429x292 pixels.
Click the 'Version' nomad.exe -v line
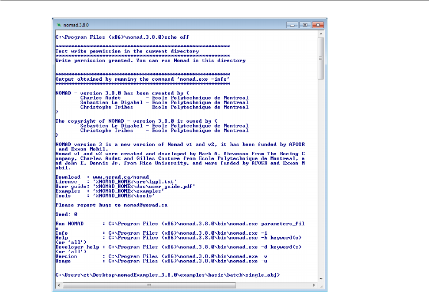pos(161,256)
